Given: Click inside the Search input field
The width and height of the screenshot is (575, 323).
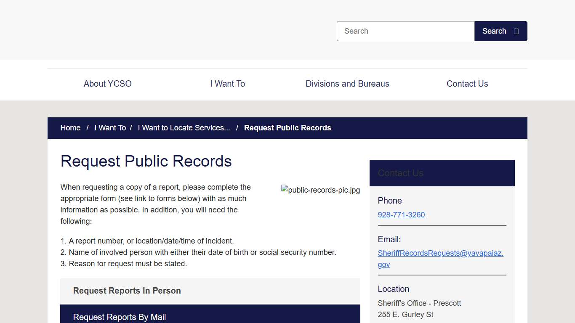Looking at the screenshot, I should (405, 31).
